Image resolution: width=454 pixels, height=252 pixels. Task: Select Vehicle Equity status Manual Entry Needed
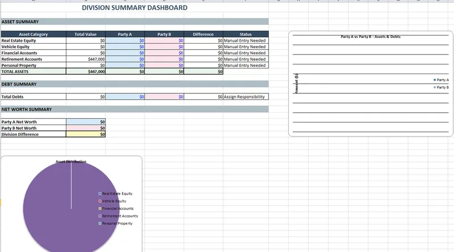tap(246, 47)
